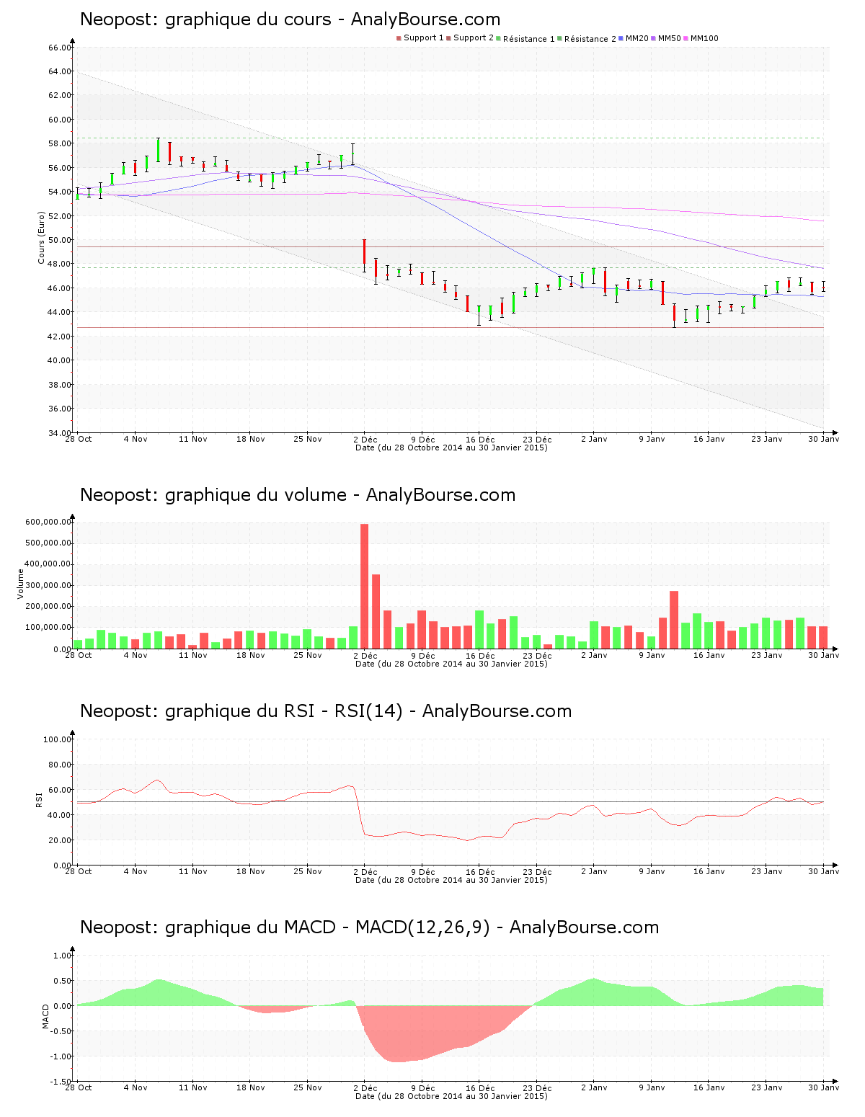Click the -1.50 MACD axis label
865x1117 pixels.
pyautogui.click(x=61, y=1082)
